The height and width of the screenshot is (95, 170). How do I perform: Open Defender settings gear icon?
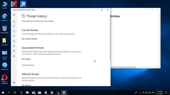click(x=14, y=83)
